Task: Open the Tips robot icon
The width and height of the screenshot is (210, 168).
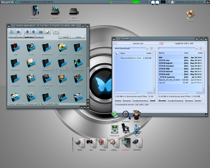Action: (137, 129)
